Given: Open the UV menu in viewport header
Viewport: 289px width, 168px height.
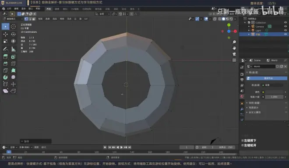Looking at the screenshot, I should point(86,19).
